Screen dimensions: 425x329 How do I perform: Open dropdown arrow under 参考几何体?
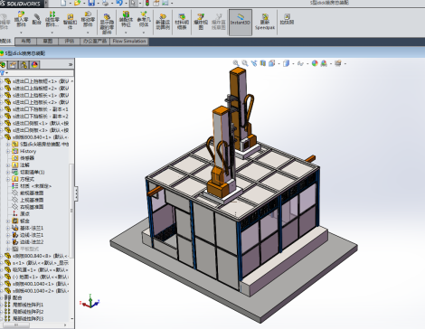[x=144, y=33]
